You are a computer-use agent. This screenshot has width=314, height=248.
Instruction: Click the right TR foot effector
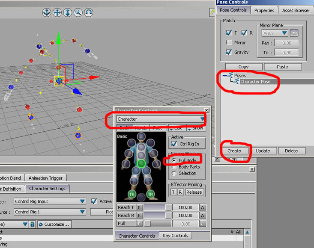coord(150,194)
